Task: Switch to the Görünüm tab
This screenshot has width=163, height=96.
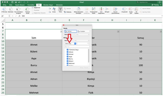Action: (x=59, y=5)
